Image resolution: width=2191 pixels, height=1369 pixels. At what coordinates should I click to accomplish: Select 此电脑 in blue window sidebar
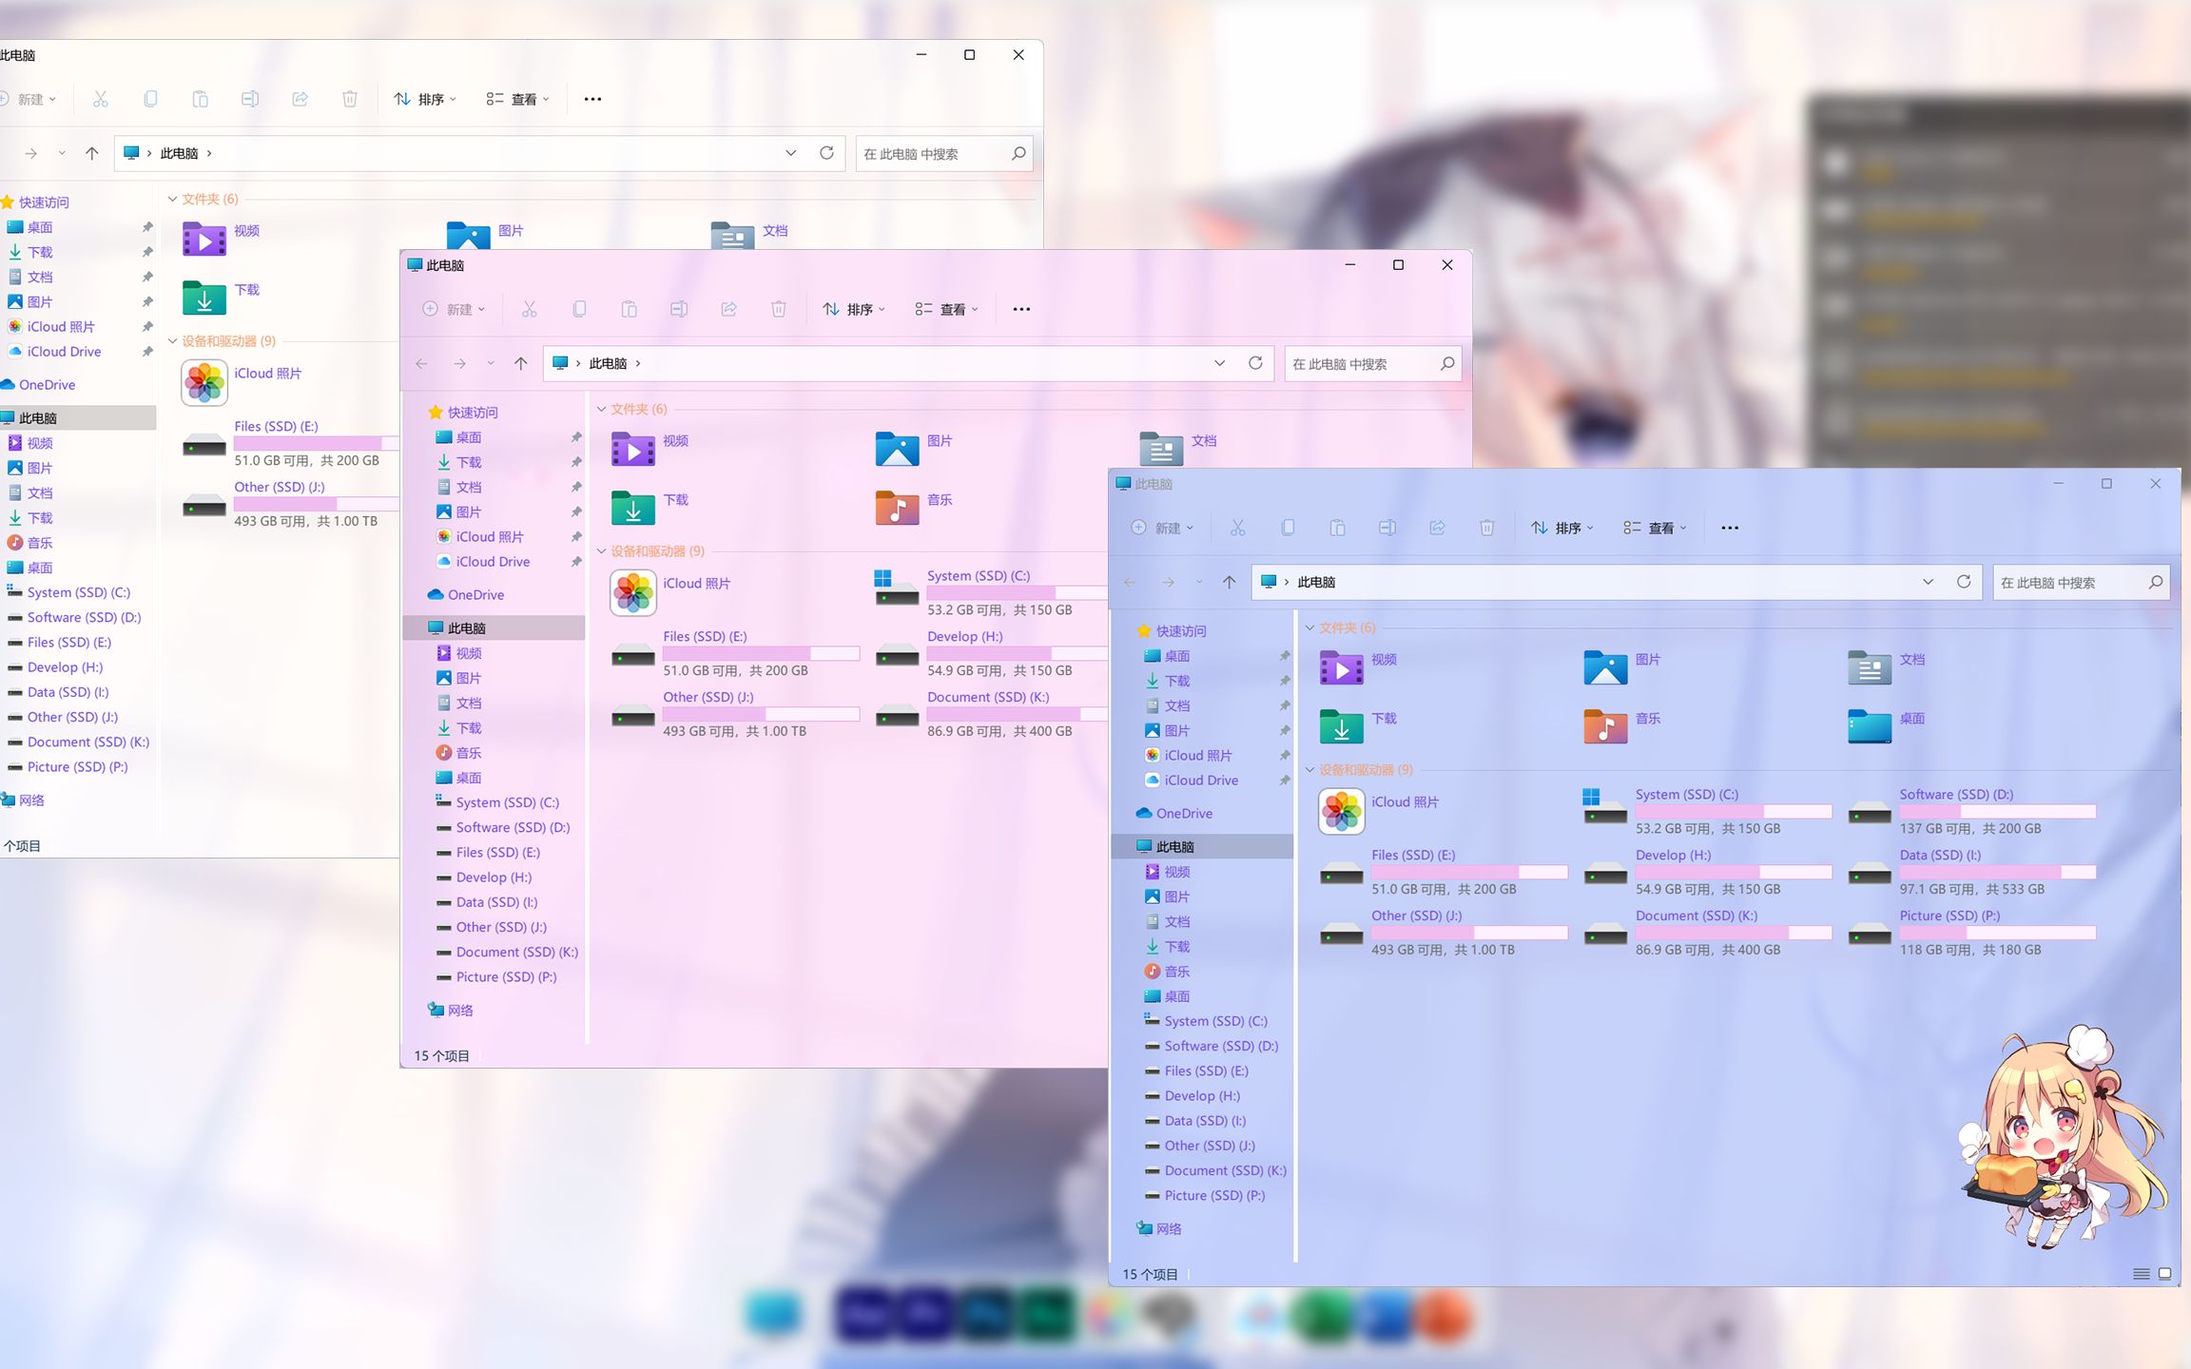1202,846
